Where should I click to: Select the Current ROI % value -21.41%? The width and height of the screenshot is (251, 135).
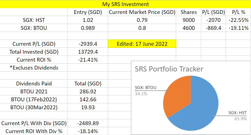88,60
